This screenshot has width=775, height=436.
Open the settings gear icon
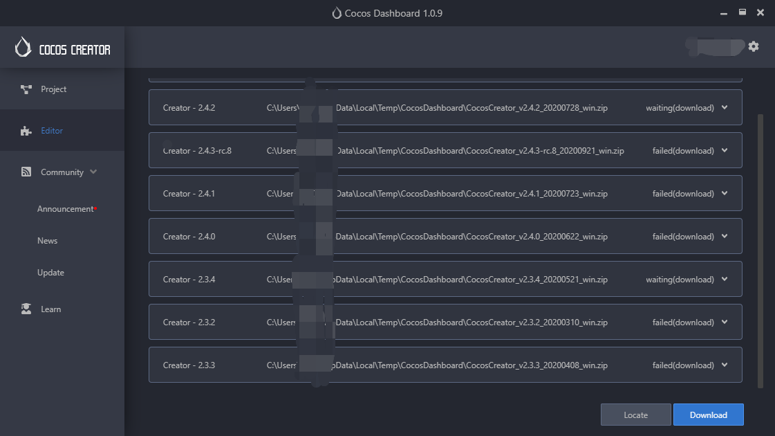coord(754,46)
